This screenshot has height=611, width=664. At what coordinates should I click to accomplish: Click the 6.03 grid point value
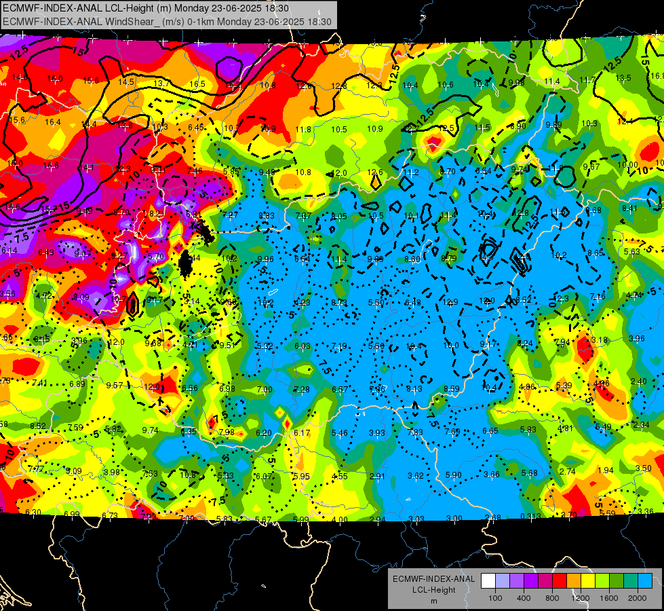(302, 346)
